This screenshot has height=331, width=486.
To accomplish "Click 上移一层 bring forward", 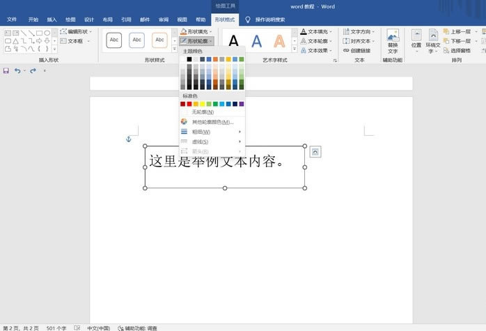I will click(460, 31).
